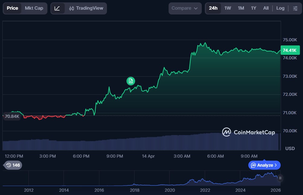Click the green document annotation icon on the chart
Image resolution: width=303 pixels, height=195 pixels.
tap(131, 81)
